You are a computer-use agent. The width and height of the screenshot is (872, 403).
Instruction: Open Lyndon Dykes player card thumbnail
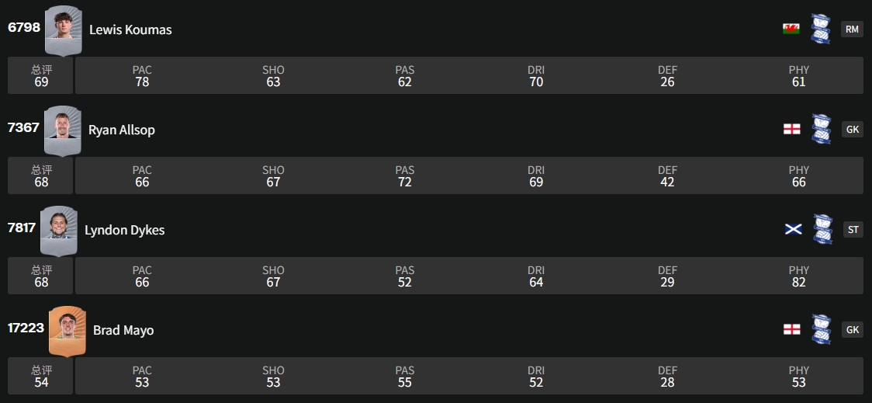click(59, 228)
